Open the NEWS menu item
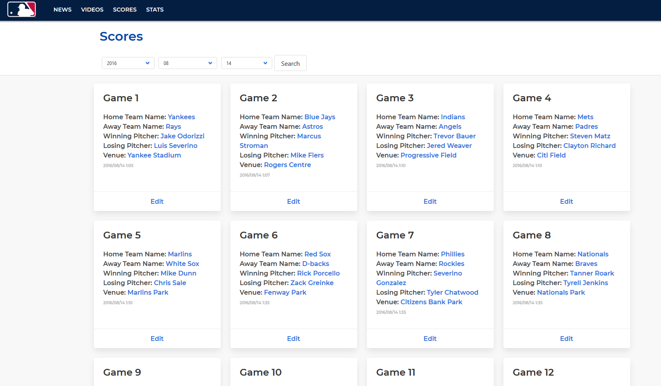661x386 pixels. coord(63,10)
